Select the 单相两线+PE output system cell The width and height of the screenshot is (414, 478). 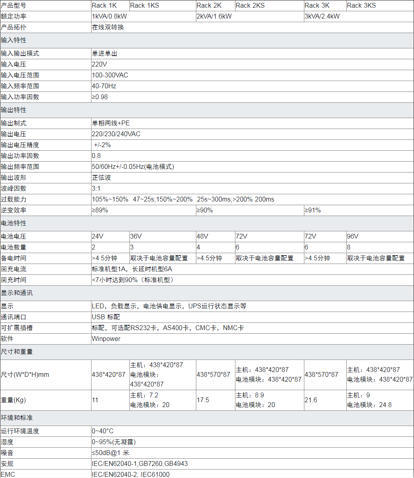[111, 123]
